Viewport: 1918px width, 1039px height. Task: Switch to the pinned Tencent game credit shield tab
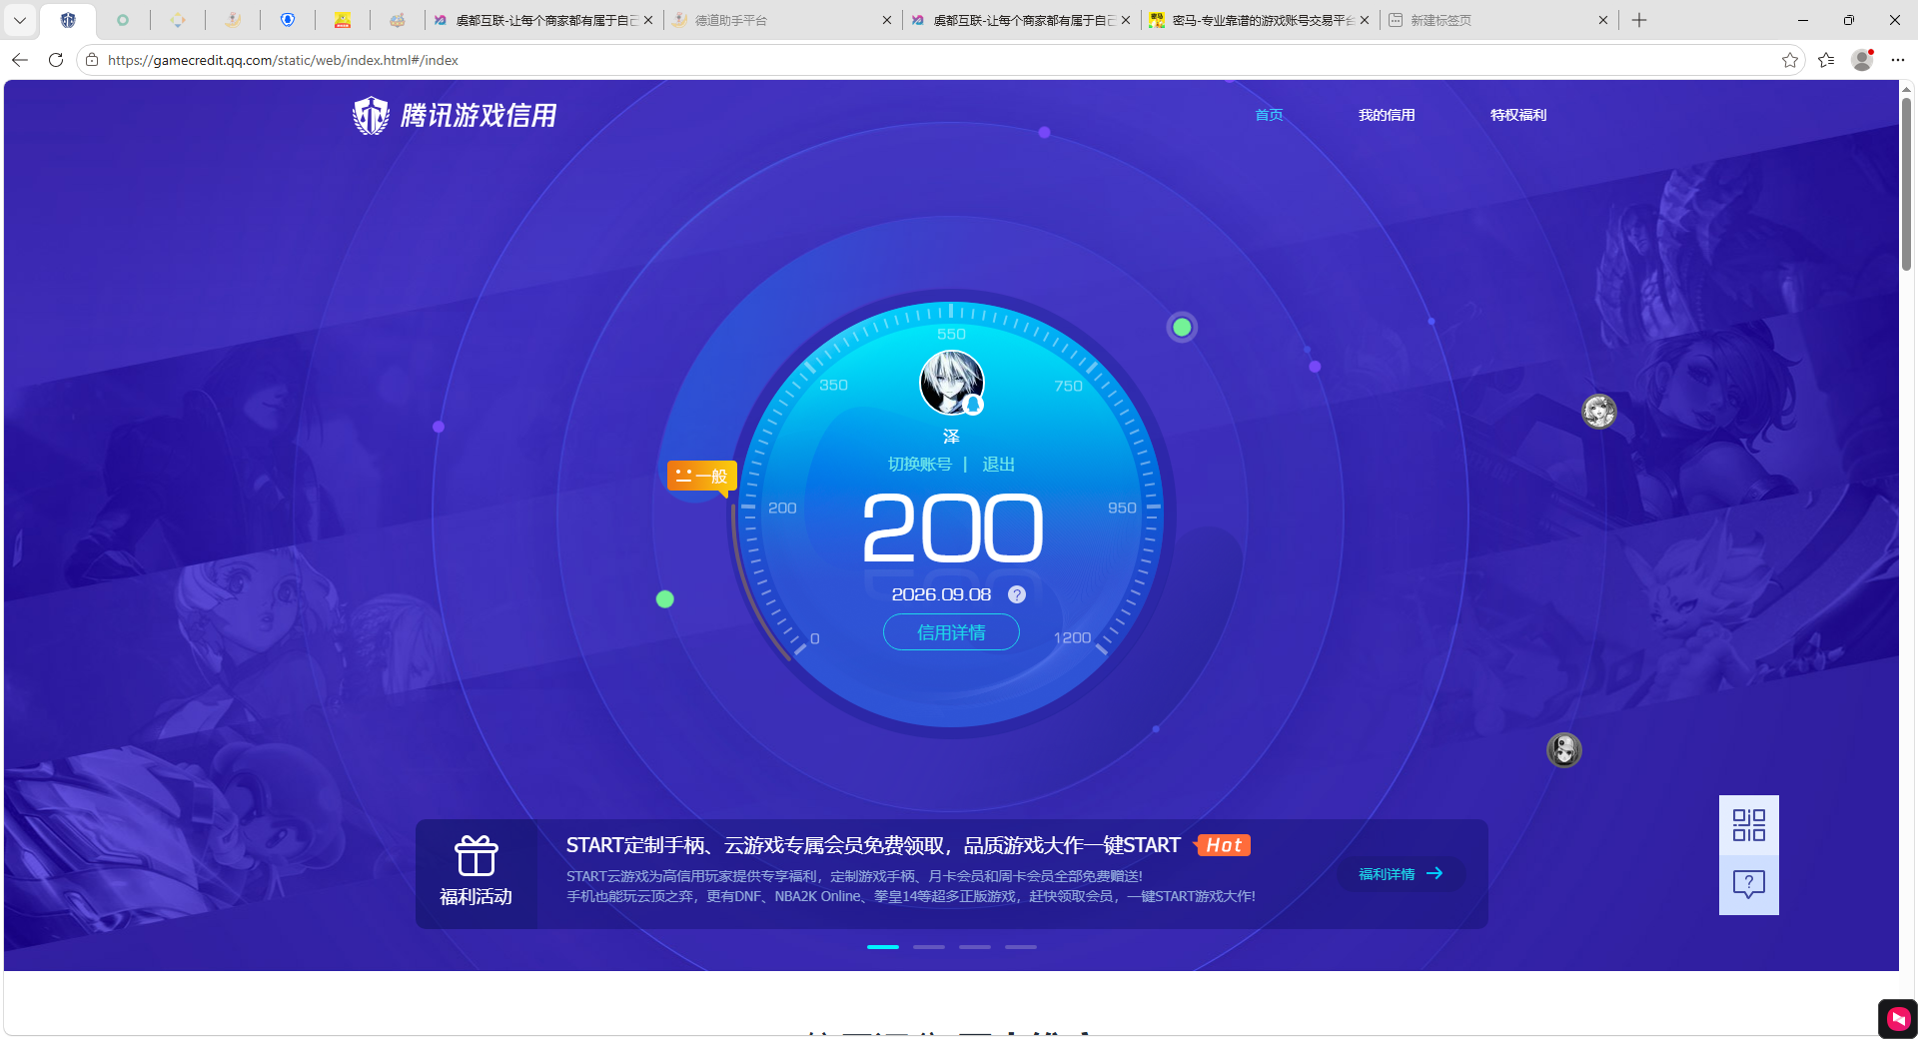68,20
